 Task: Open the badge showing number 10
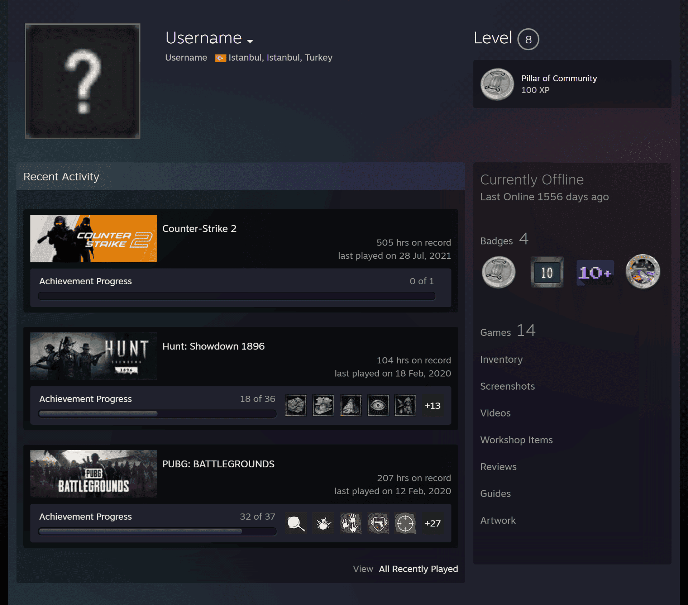tap(547, 272)
